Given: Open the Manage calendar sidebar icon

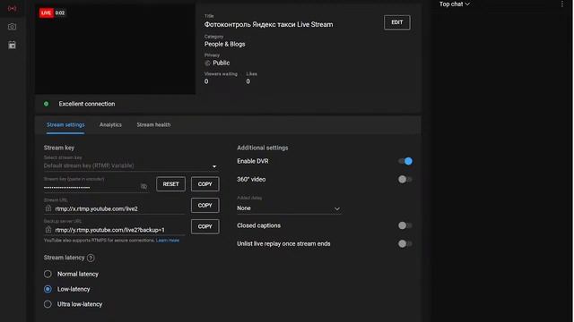Looking at the screenshot, I should (12, 45).
